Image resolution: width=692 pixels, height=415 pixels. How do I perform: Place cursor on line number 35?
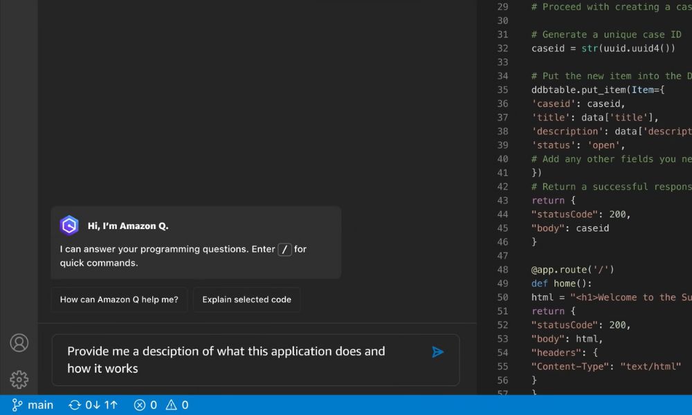pyautogui.click(x=503, y=89)
